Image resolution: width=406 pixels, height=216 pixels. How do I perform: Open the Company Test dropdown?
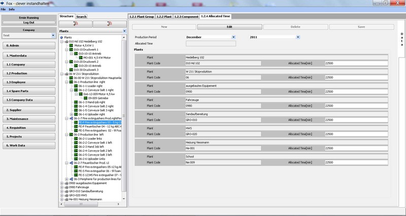(x=53, y=36)
